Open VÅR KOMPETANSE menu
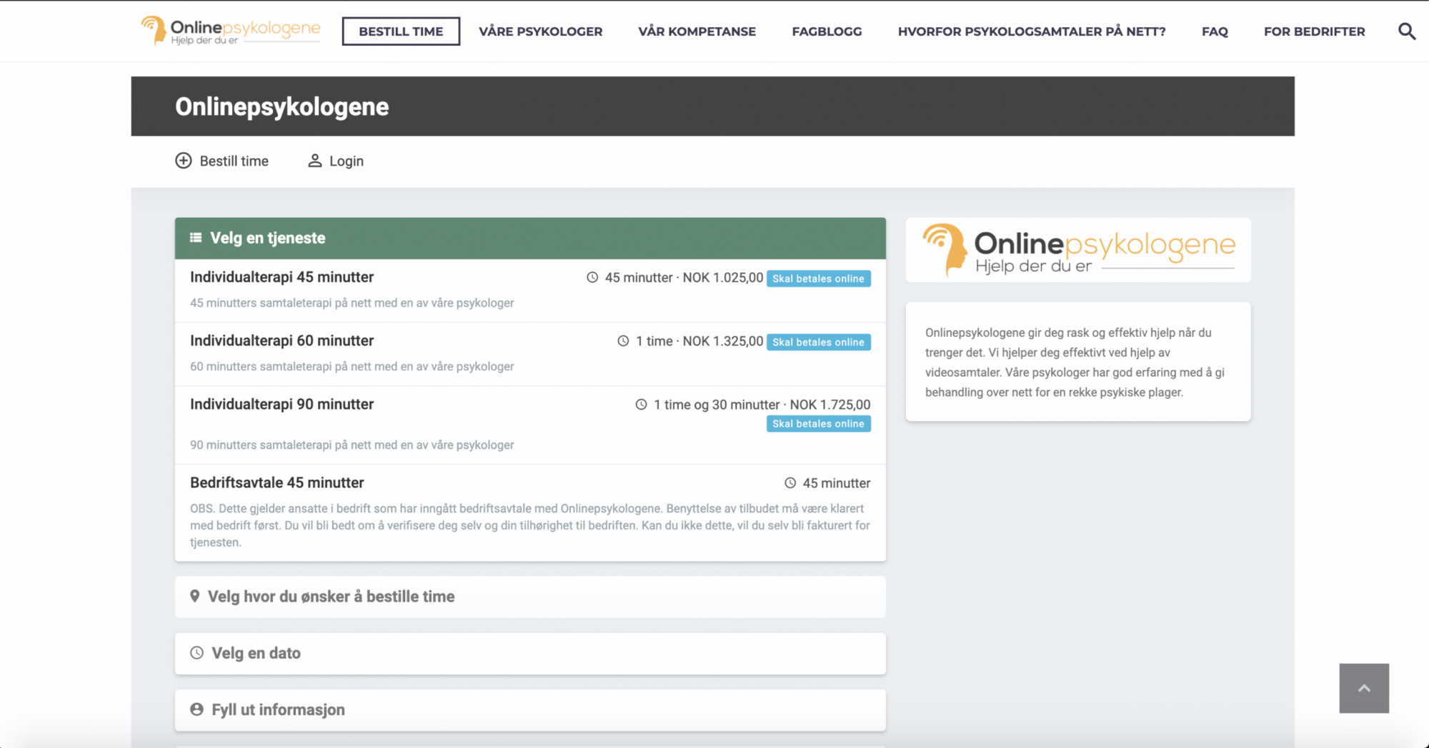The height and width of the screenshot is (748, 1429). [x=697, y=31]
